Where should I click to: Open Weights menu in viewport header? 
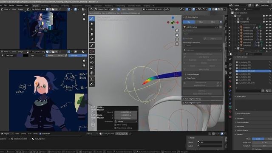(131, 9)
